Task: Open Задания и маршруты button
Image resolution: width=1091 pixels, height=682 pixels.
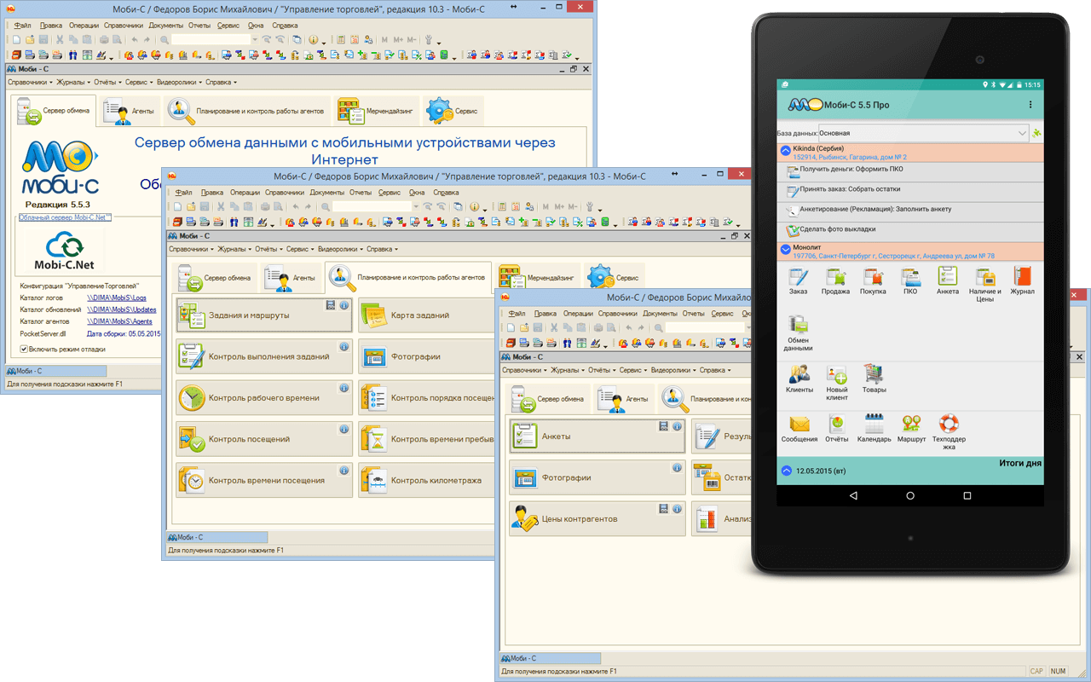Action: pos(263,315)
